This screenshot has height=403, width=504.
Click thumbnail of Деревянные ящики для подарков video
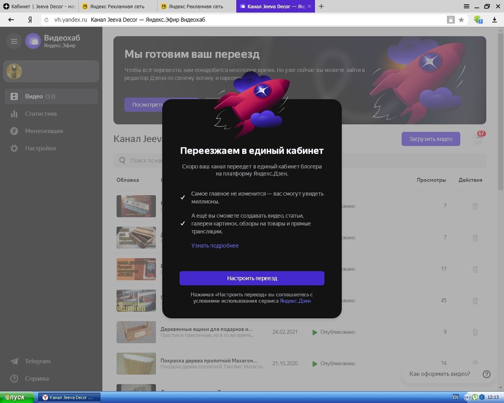point(136,332)
